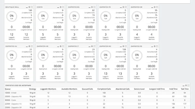Screen dimensions: 195x109
Task: Click move icon on Zappatos RS widget
Action: pyautogui.click(x=155, y=46)
